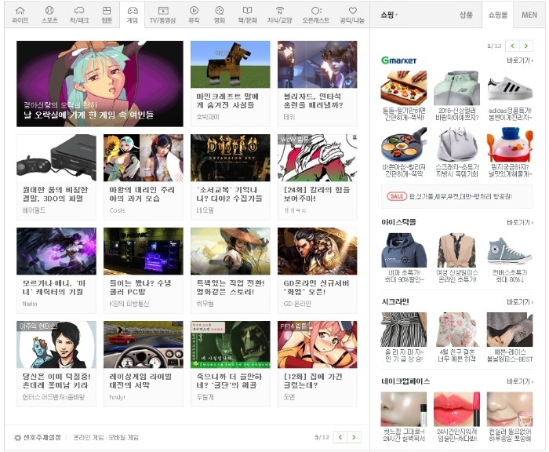This screenshot has width=549, height=452.
Task: Open the Gmarket 2016 신상컬러 바람막이 jacket
Action: [456, 96]
